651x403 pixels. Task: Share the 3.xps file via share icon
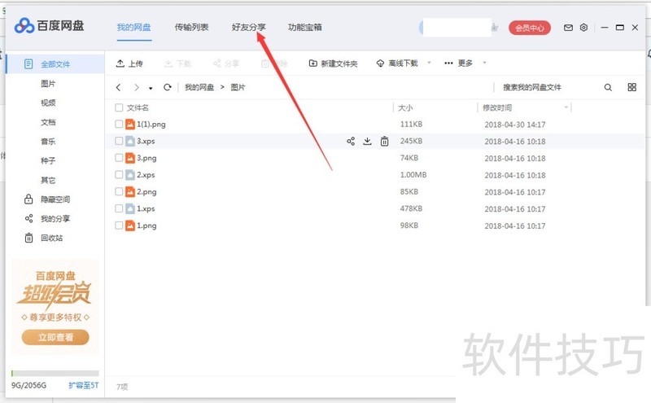(351, 142)
